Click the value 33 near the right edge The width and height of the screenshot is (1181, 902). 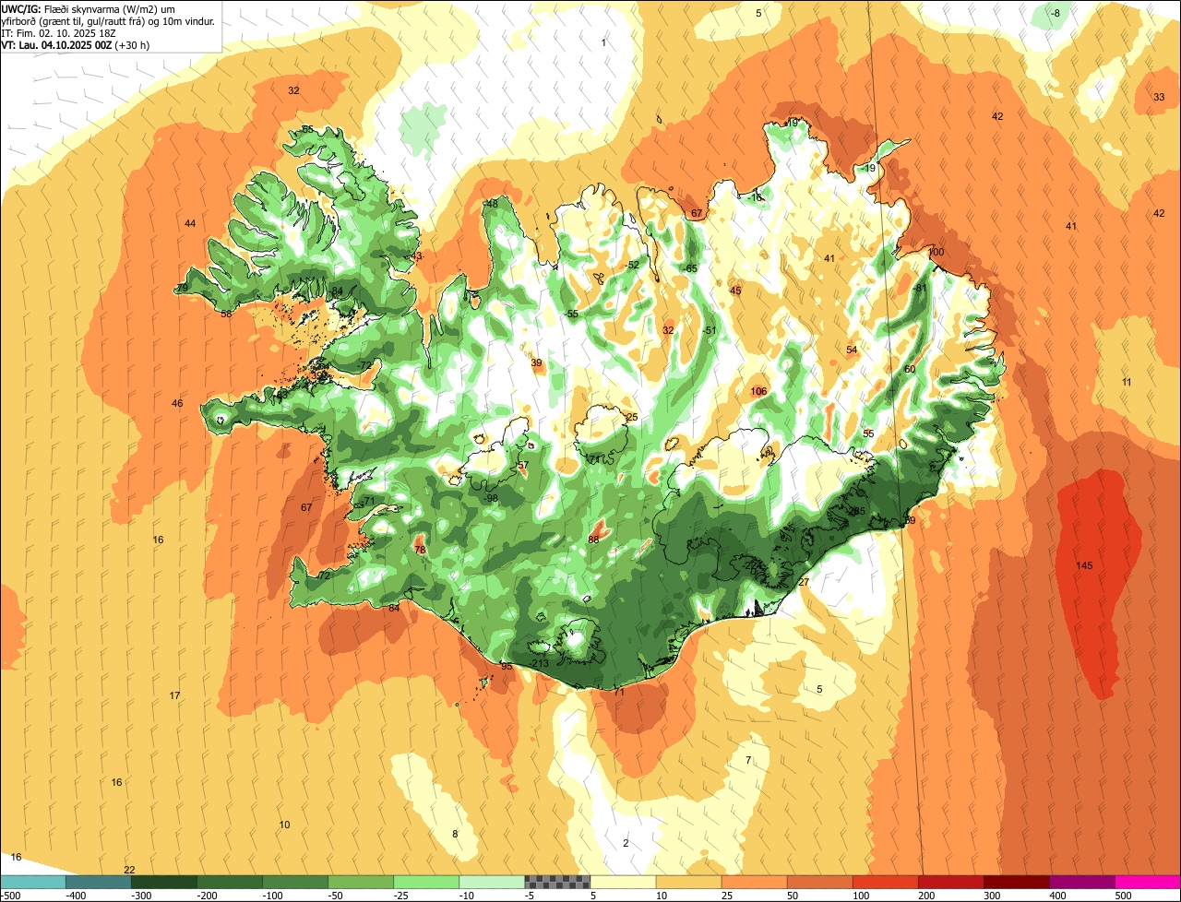pyautogui.click(x=1159, y=97)
